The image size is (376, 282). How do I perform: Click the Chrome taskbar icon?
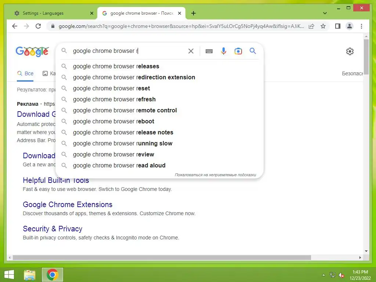53,275
